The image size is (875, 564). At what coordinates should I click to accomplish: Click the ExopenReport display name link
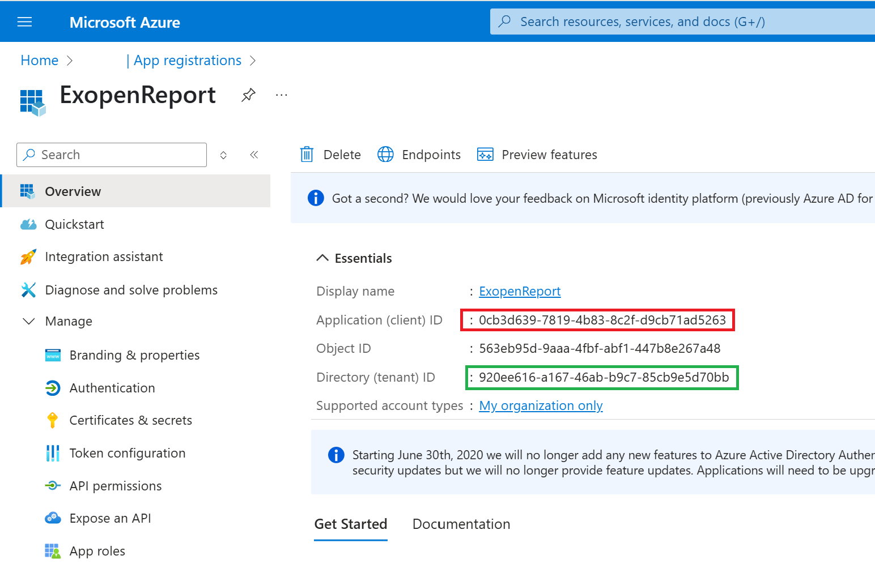[x=520, y=291]
